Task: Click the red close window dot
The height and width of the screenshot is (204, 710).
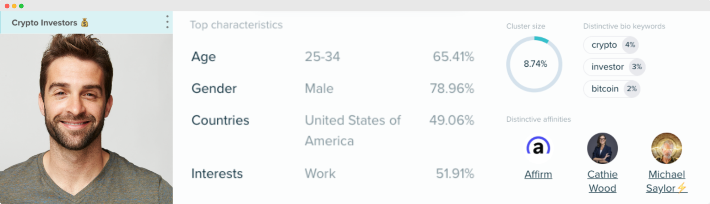Action: pos(7,6)
